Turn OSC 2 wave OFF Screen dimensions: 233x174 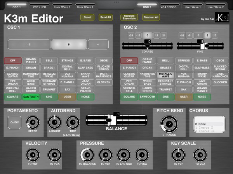click(129, 61)
